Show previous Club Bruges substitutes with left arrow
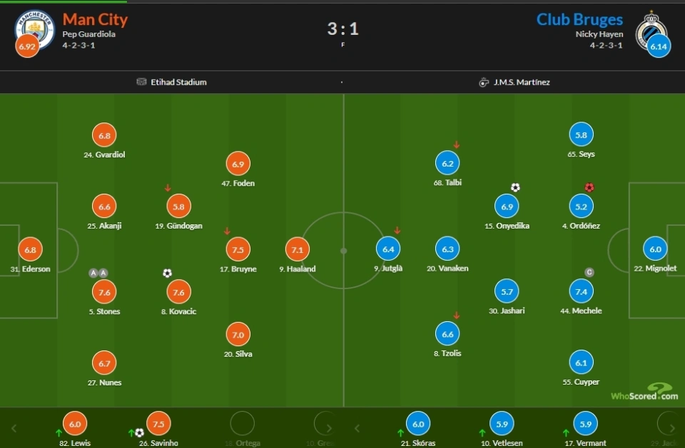685x448 pixels. (357, 428)
